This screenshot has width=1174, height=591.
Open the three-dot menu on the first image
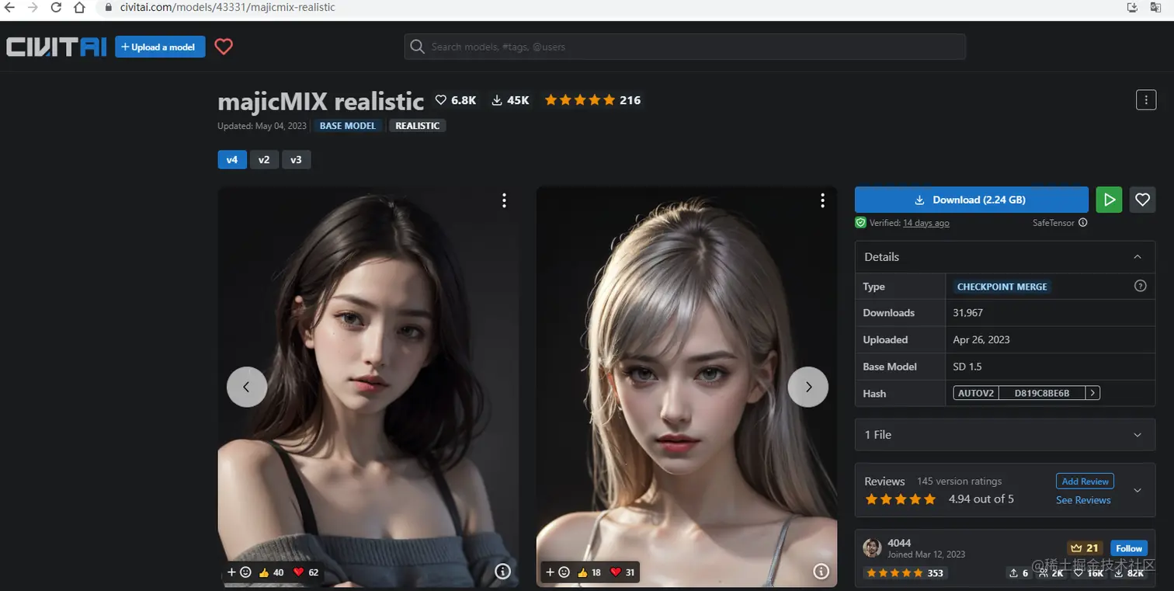click(504, 201)
